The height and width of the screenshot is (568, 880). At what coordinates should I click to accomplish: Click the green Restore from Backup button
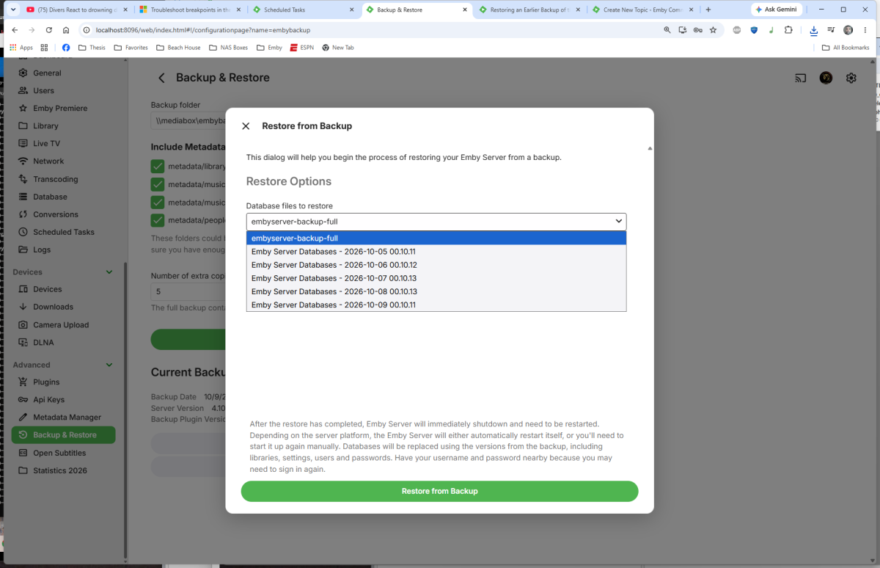tap(439, 491)
